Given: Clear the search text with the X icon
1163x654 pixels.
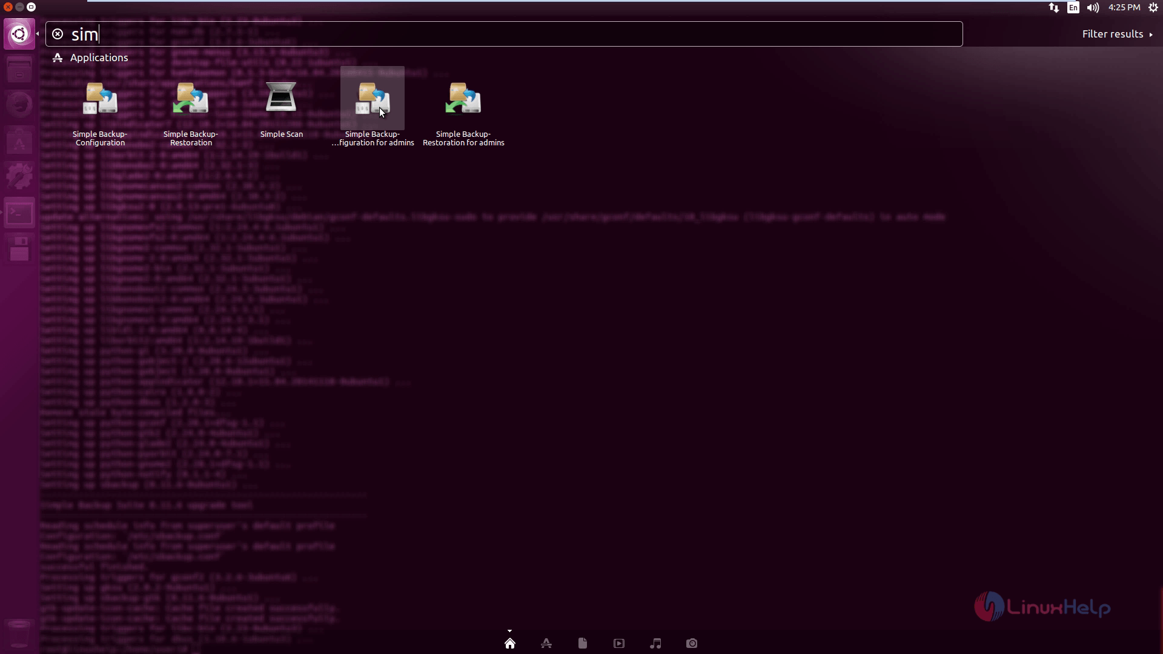Looking at the screenshot, I should click(x=58, y=34).
